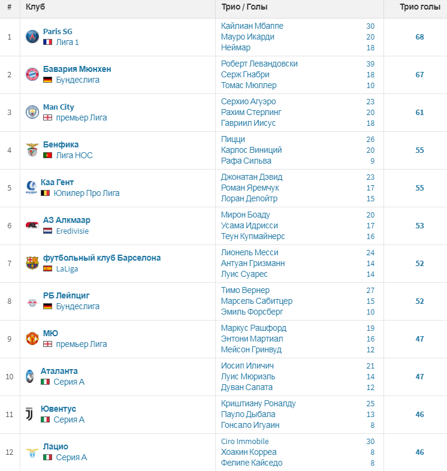Open the Роберт Левандовски player link

pos(259,64)
